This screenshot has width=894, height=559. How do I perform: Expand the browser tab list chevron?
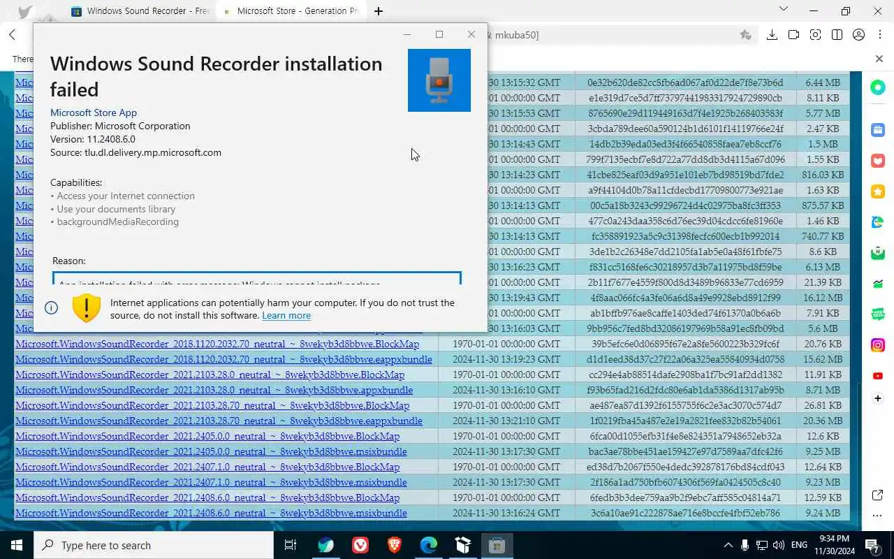click(x=783, y=10)
